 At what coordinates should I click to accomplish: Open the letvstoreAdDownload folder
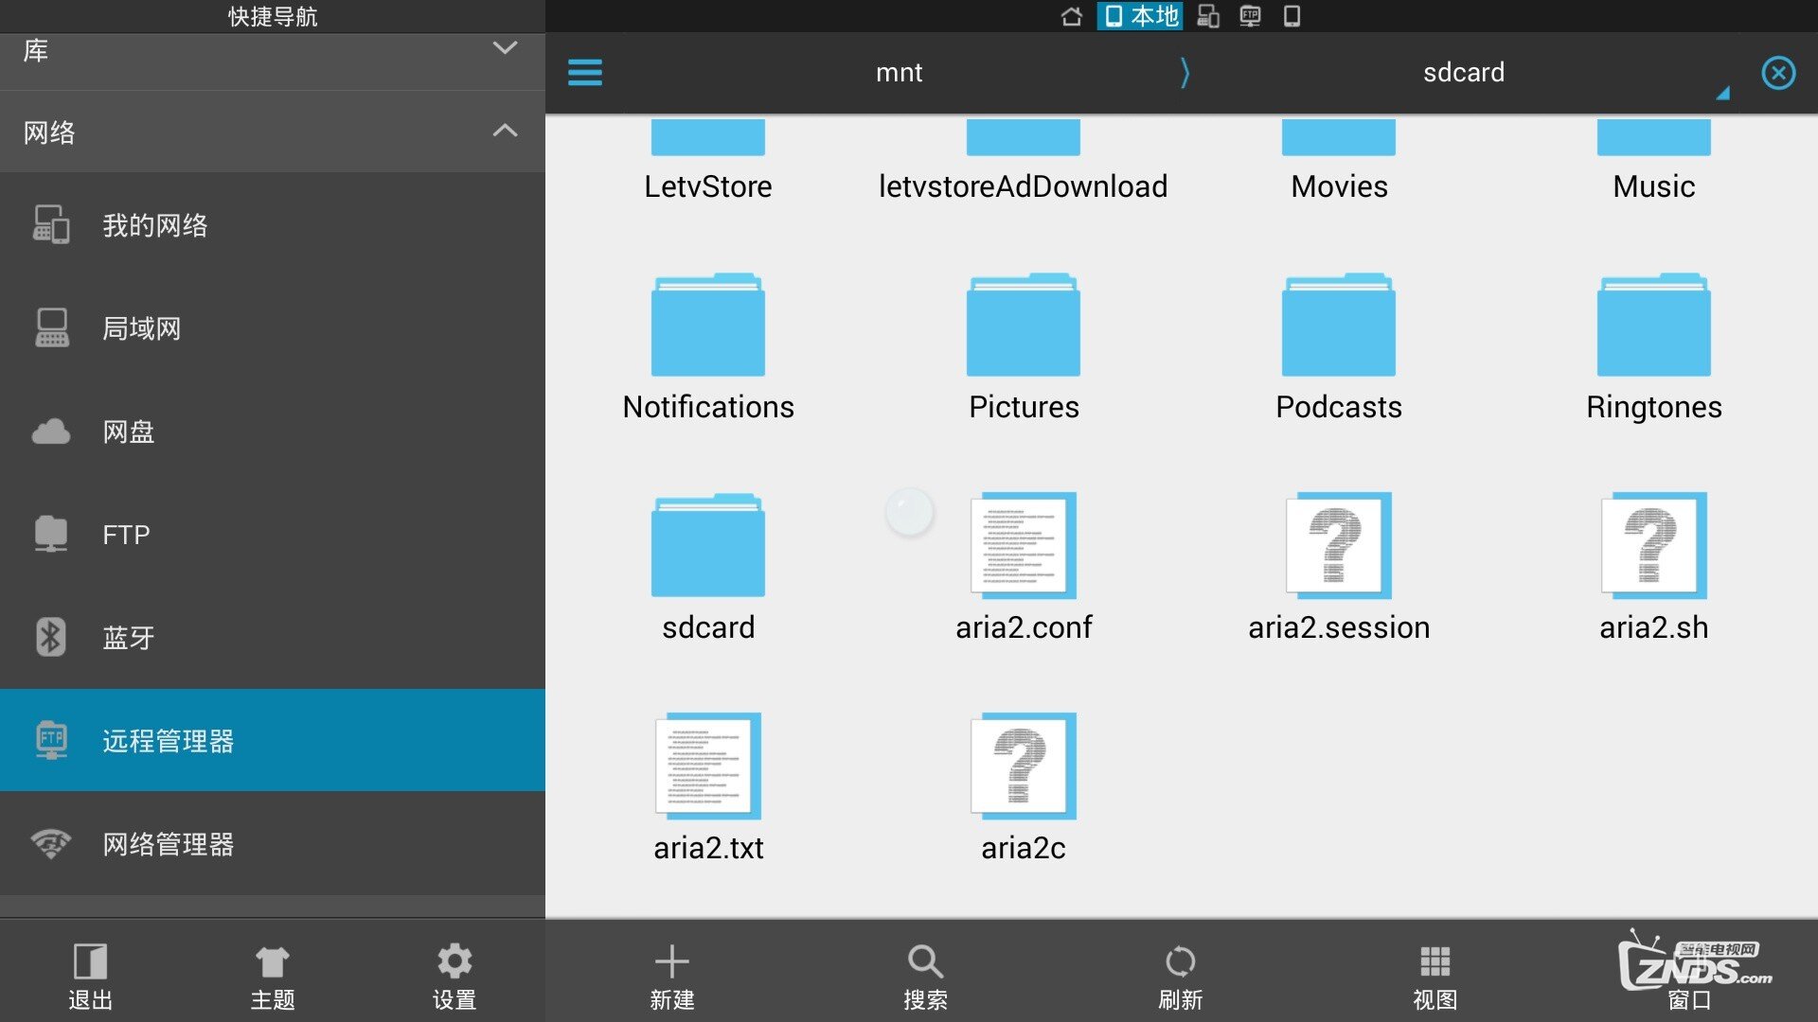point(1024,161)
